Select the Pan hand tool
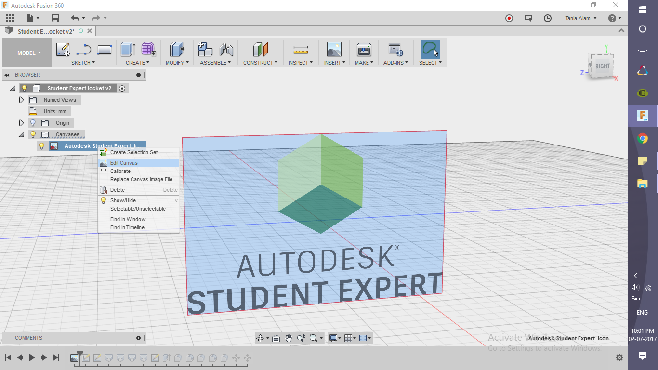The height and width of the screenshot is (370, 658). [289, 338]
